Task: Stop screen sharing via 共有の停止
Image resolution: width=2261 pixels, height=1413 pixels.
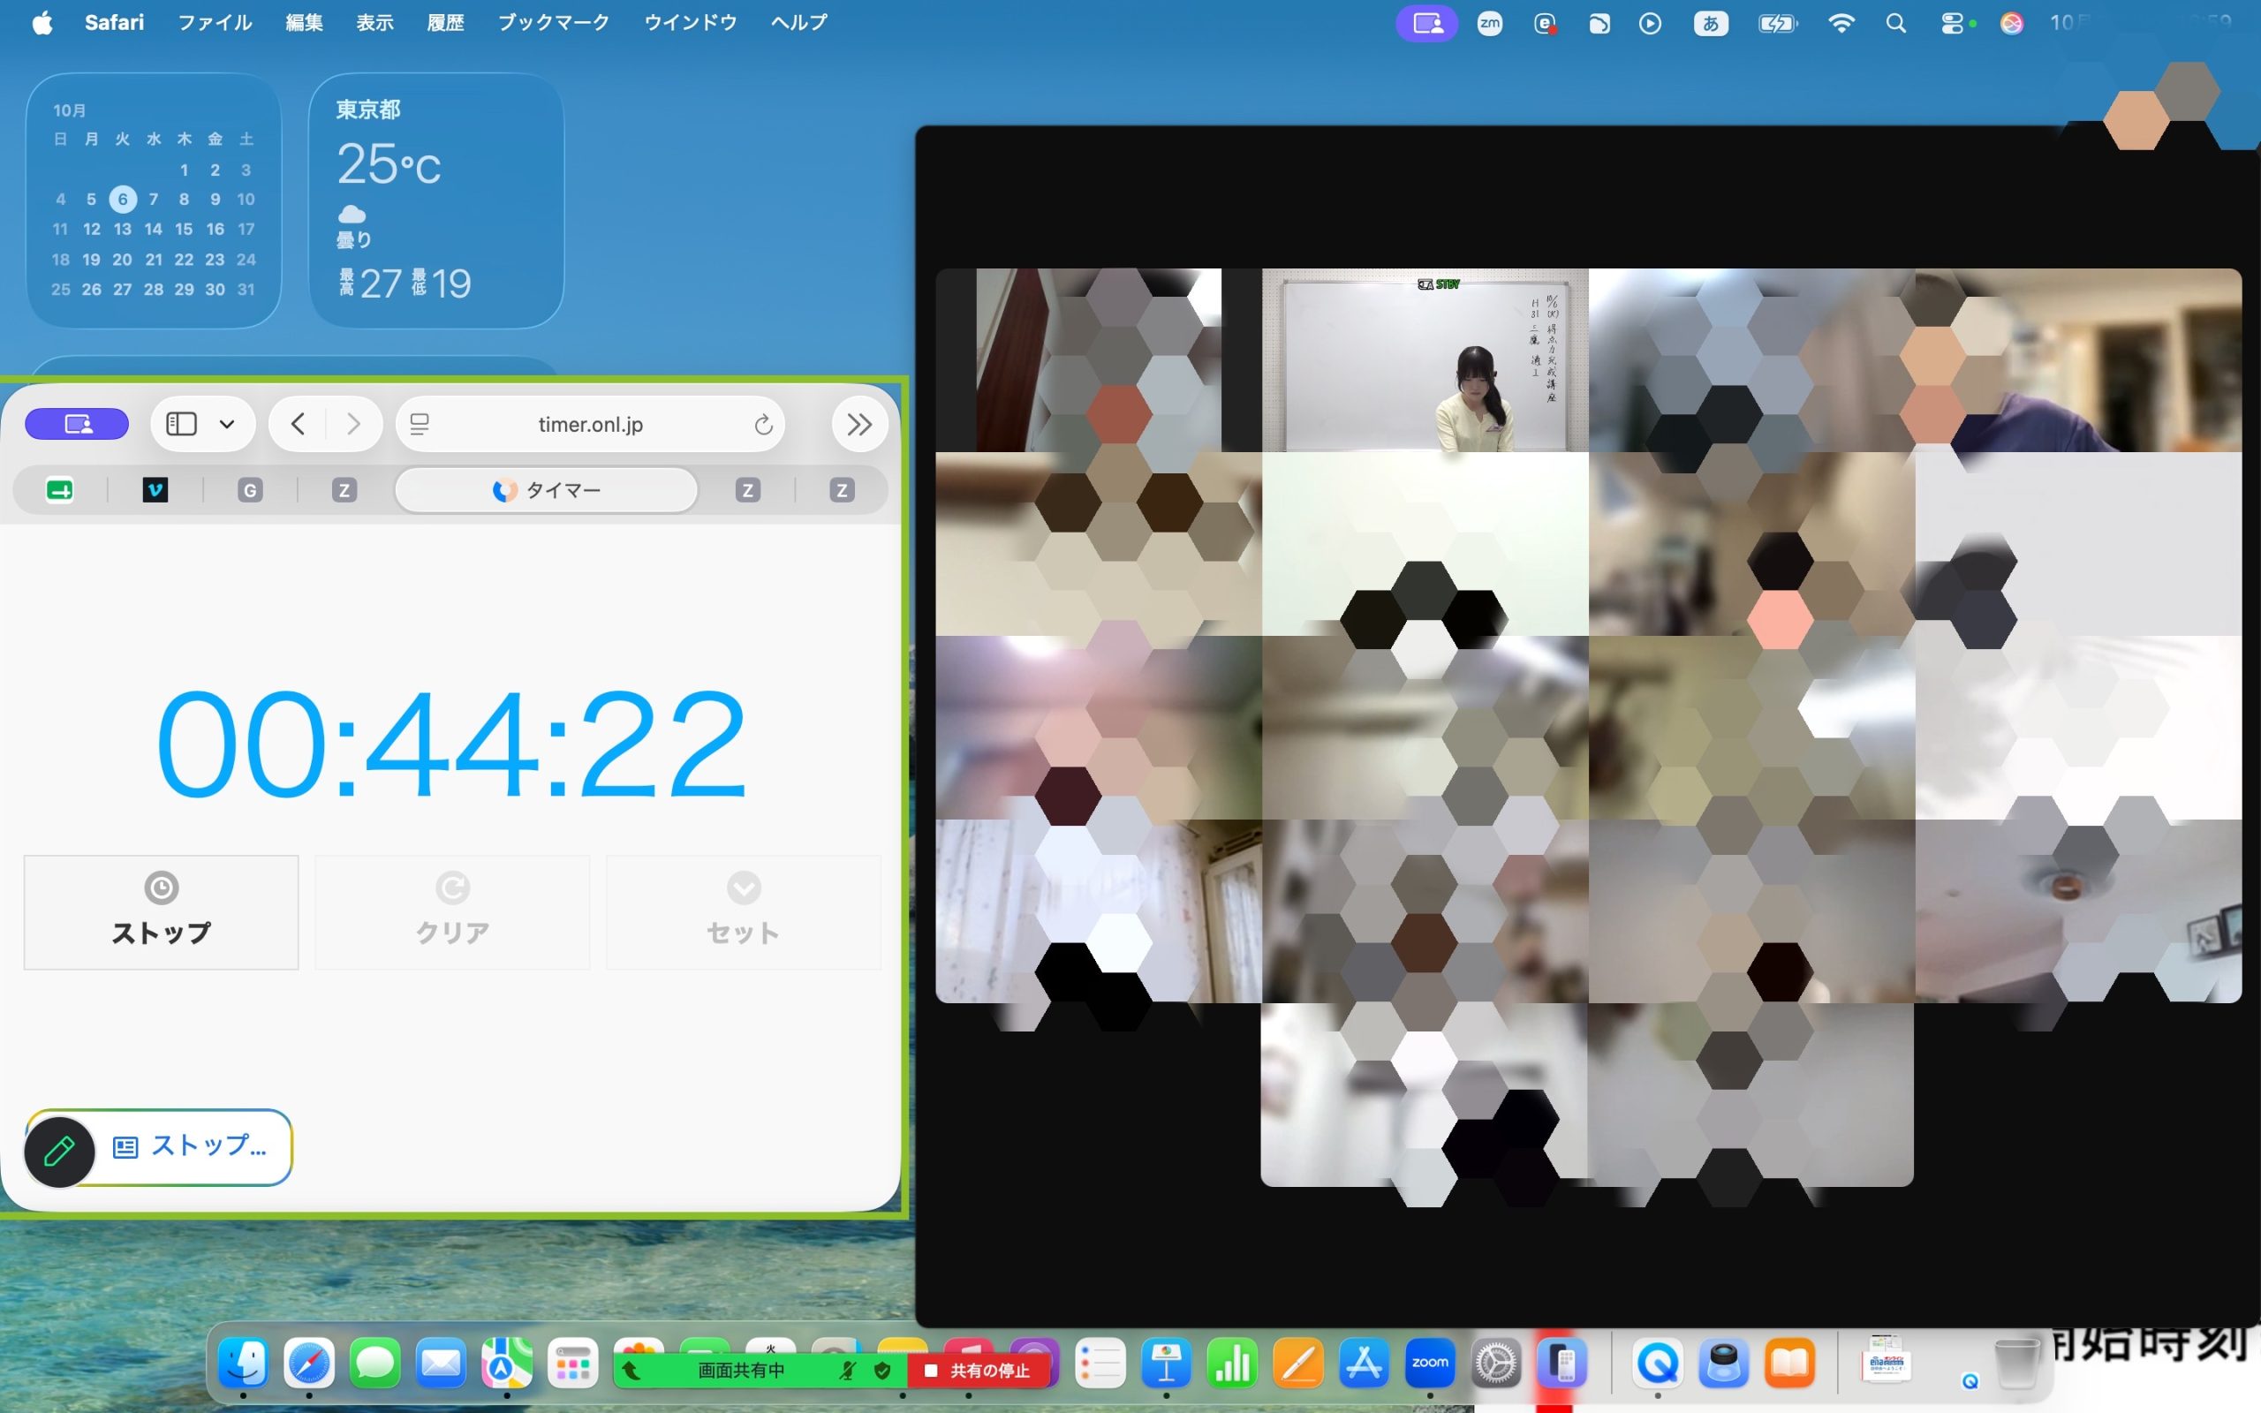Action: coord(979,1370)
